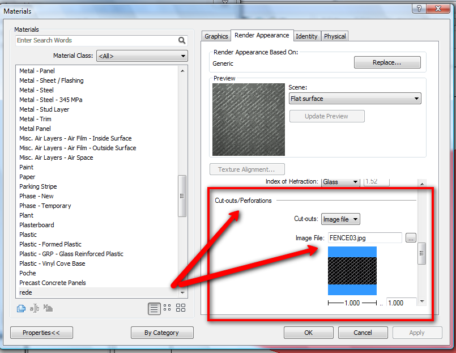
Task: Click render properties scroll up arrow
Action: 422,184
